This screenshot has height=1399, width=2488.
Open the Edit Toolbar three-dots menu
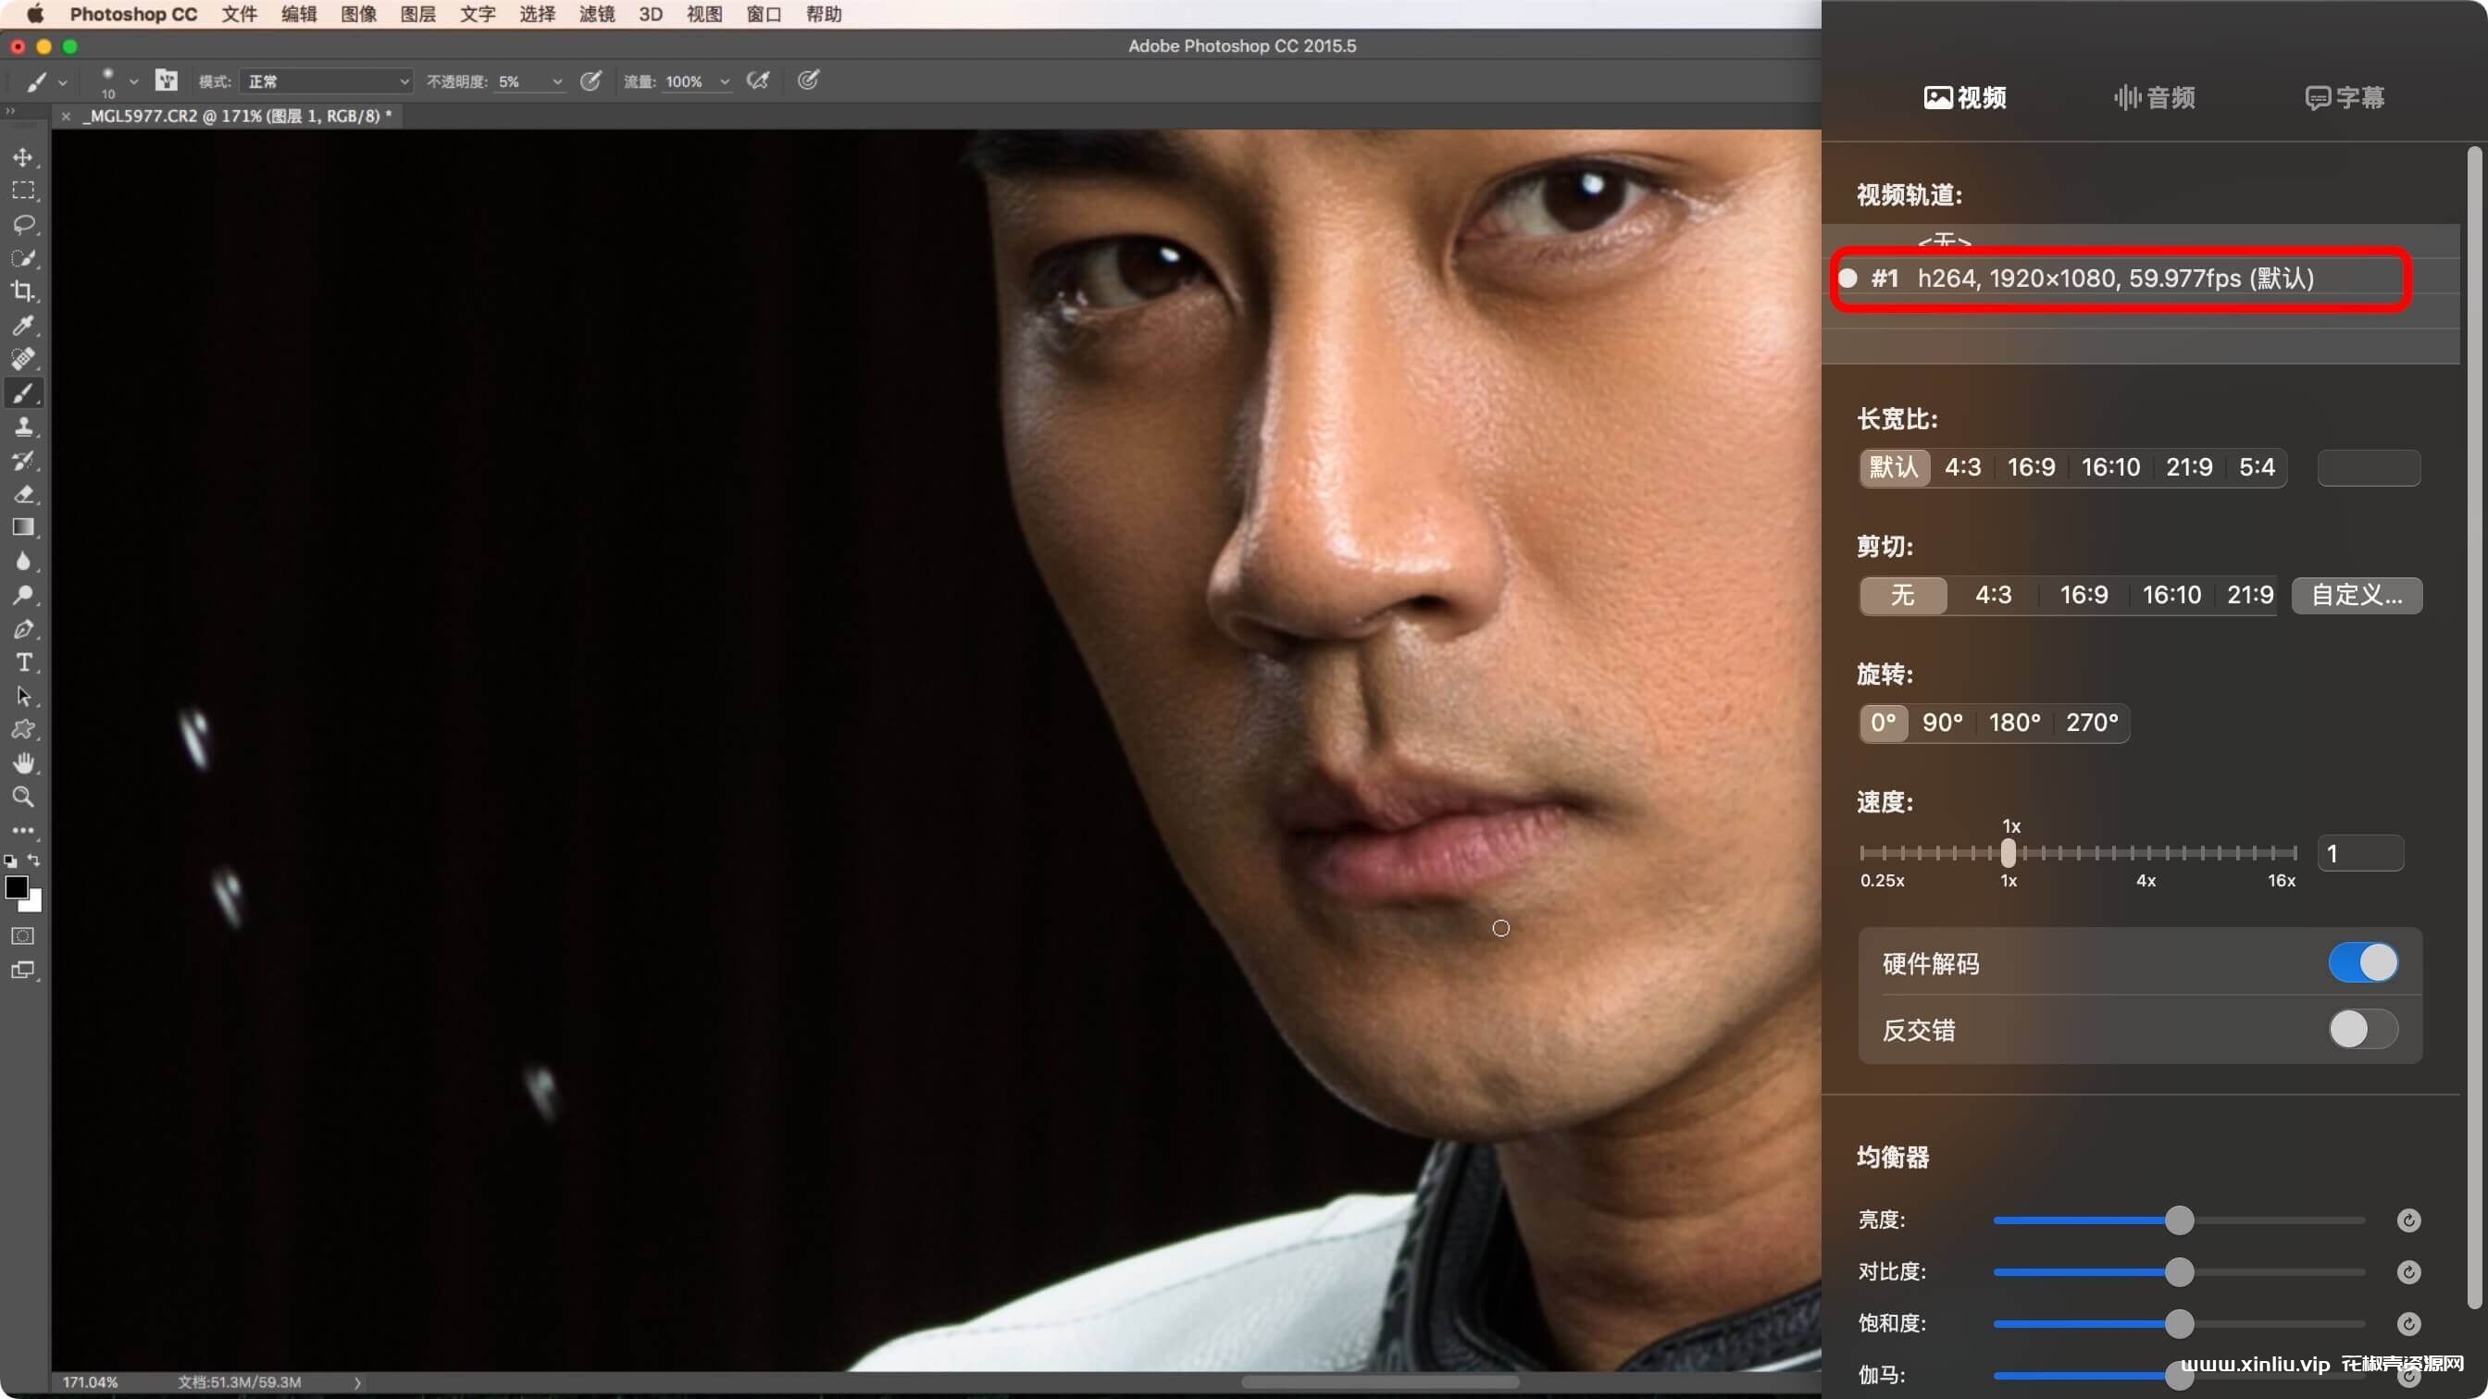coord(23,830)
